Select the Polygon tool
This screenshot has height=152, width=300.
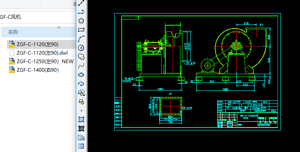[81, 21]
